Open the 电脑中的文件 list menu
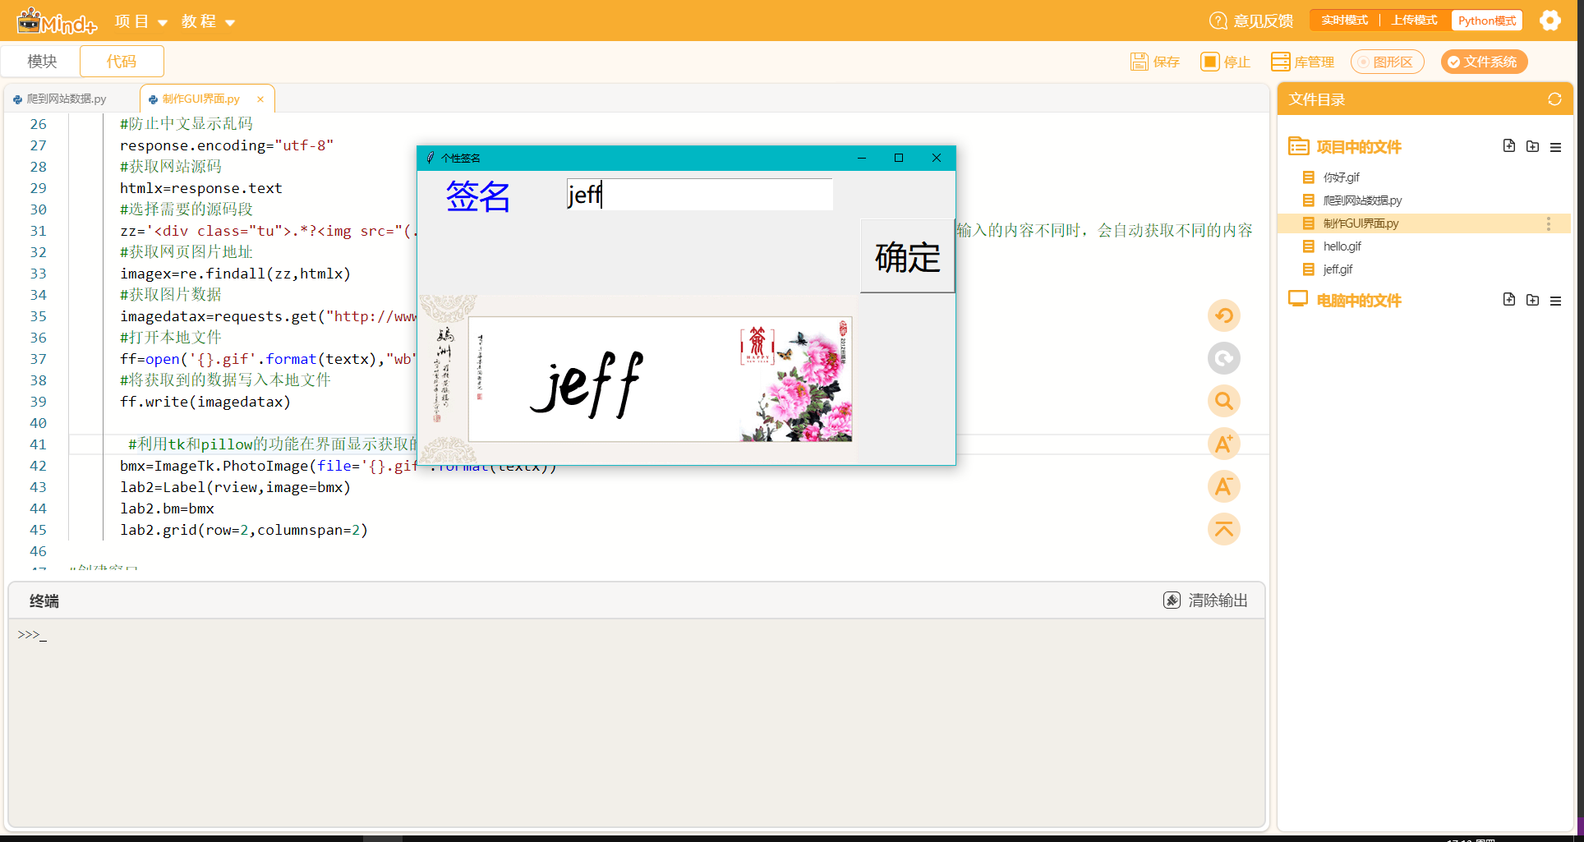This screenshot has height=842, width=1584. tap(1555, 301)
